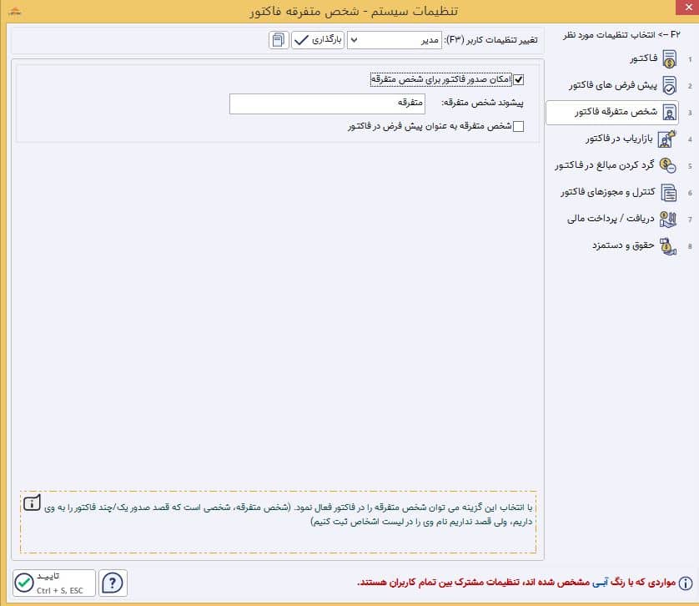Click the تغییر تنظیمات کاربر (F3) label
Screen dimensions: 699x606
[x=490, y=40]
